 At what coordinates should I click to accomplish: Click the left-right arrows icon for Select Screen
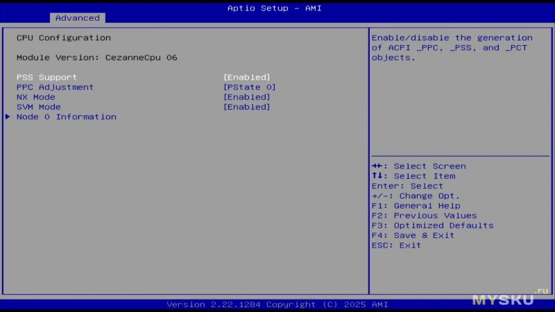point(377,166)
